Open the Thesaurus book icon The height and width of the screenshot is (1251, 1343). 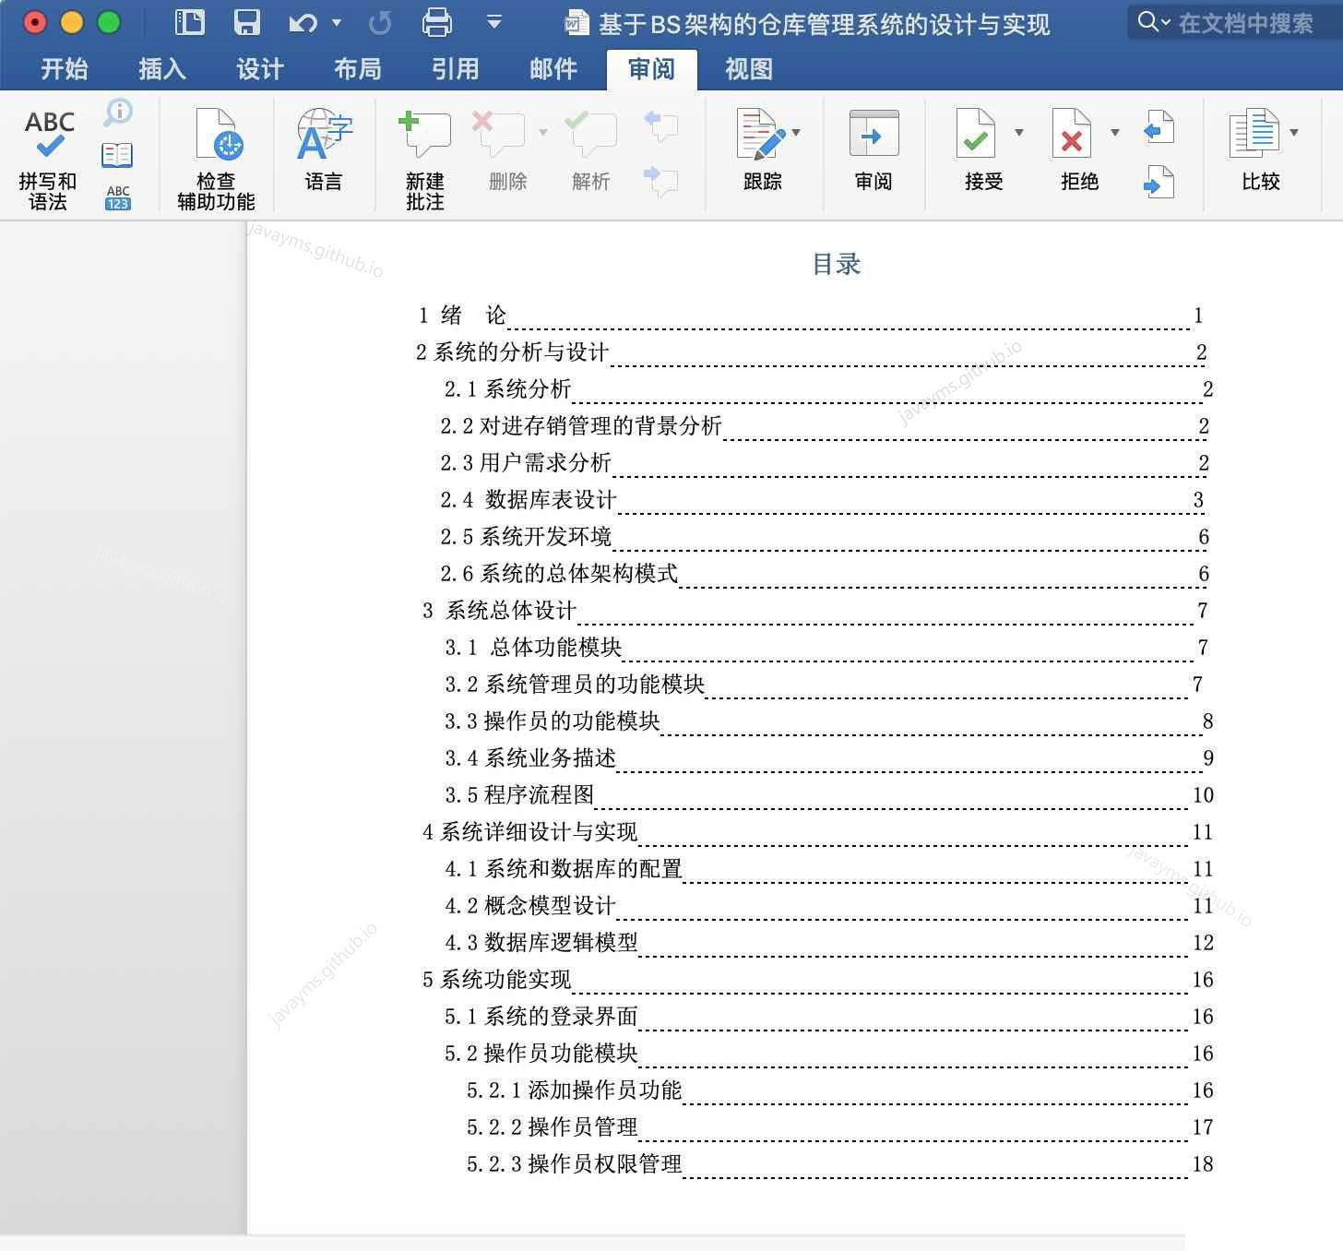[x=117, y=155]
